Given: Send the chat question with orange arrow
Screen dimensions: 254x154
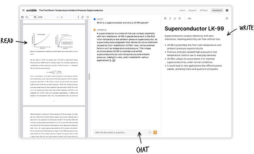Looking at the screenshot, I should pyautogui.click(x=155, y=133).
